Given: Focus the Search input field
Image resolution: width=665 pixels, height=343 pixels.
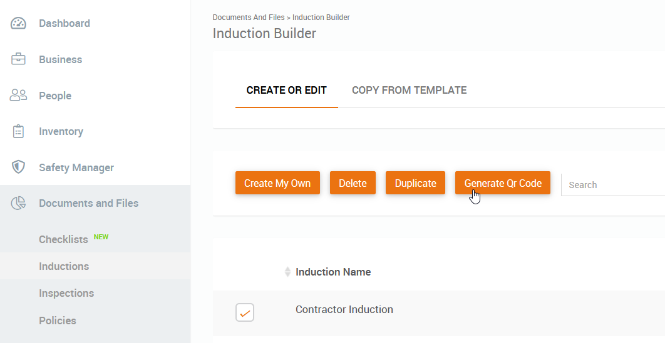Looking at the screenshot, I should pyautogui.click(x=612, y=185).
